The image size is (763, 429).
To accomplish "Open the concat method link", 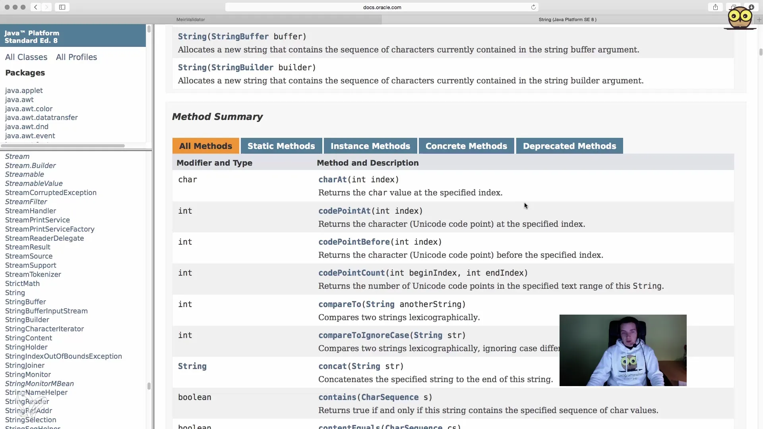I will [x=333, y=366].
